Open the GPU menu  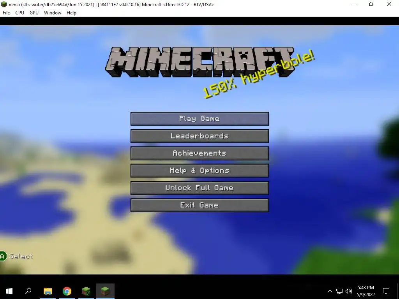click(x=34, y=13)
